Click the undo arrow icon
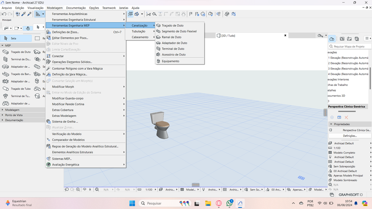 point(4,14)
